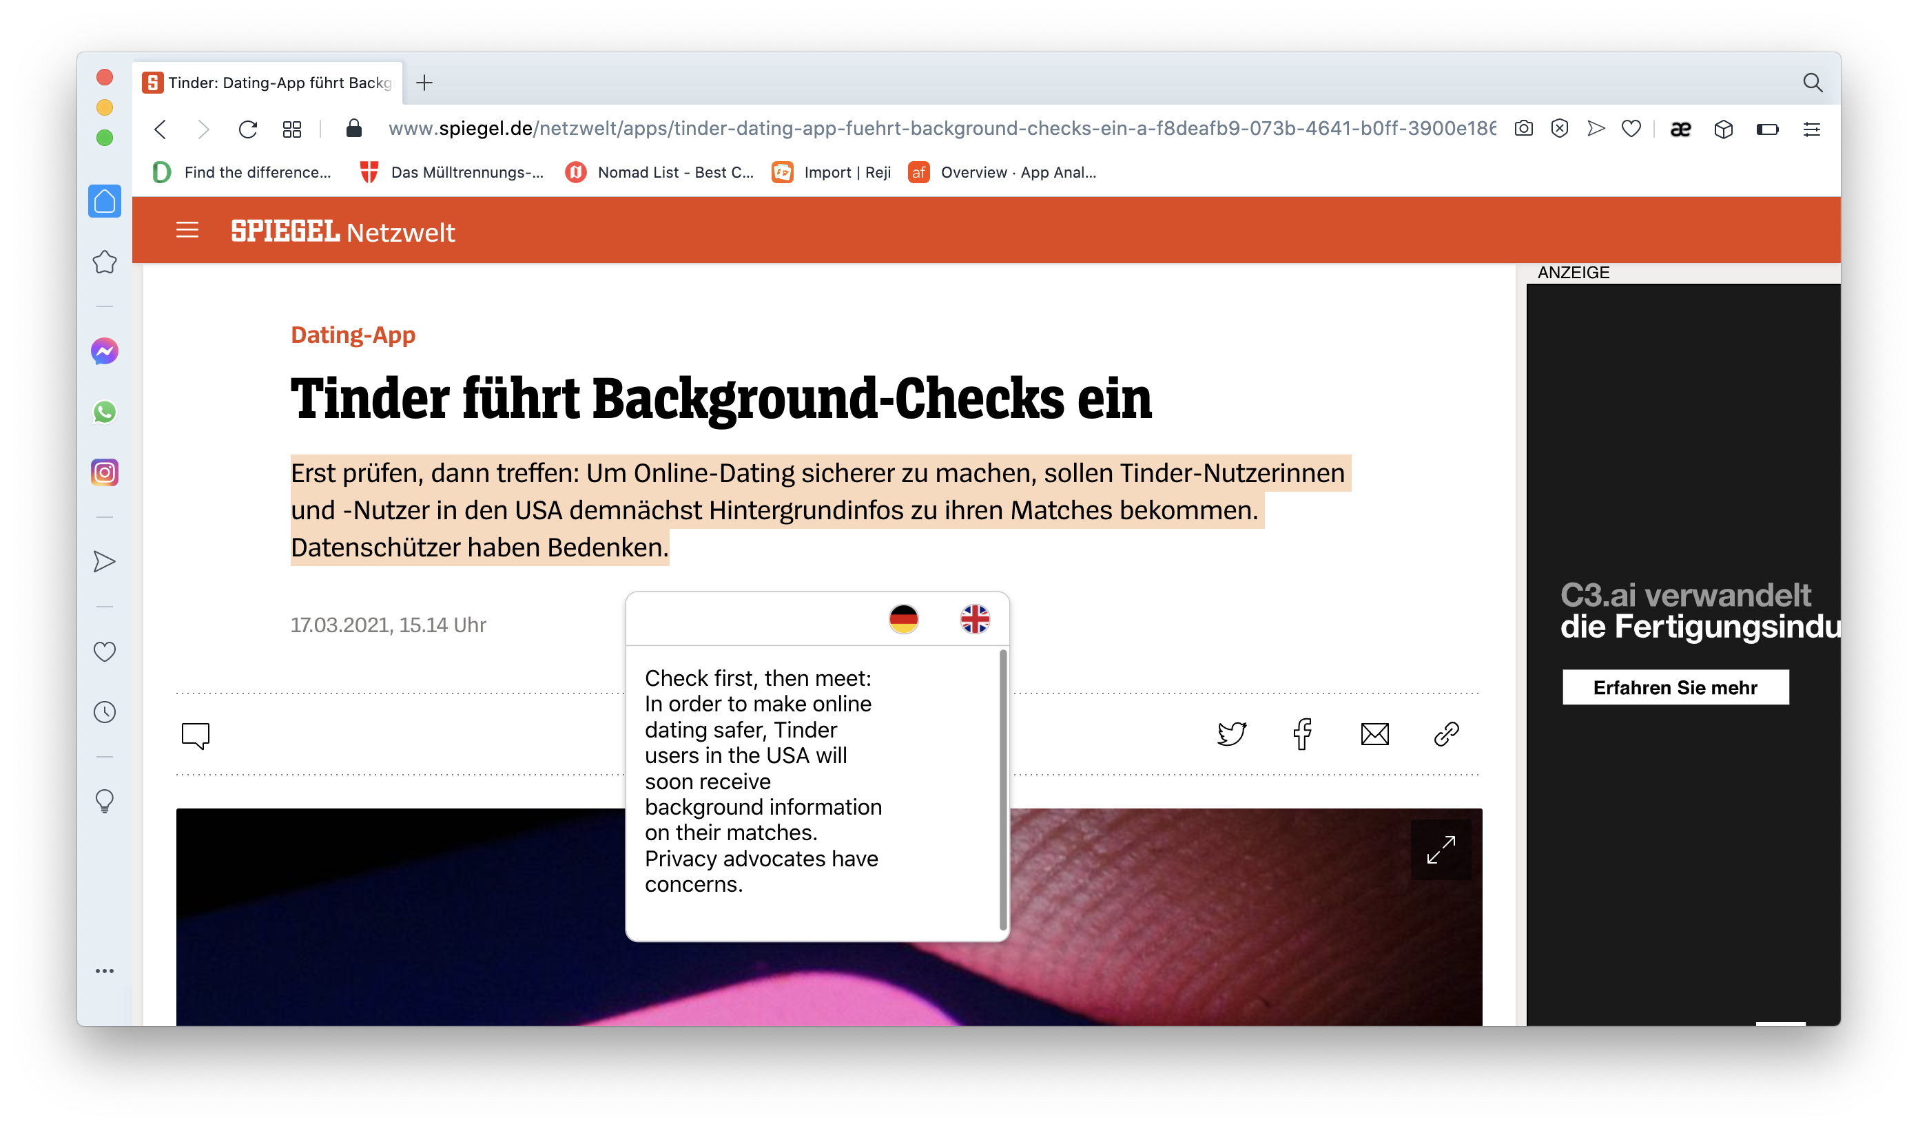Viewport: 1918px width, 1128px height.
Task: Open My Flow in the sidebar
Action: [105, 561]
